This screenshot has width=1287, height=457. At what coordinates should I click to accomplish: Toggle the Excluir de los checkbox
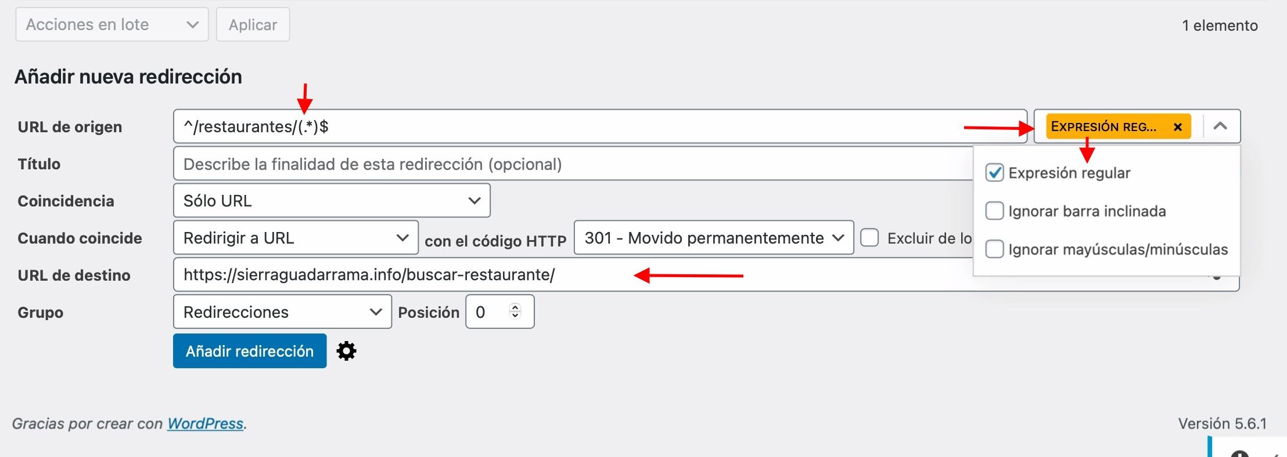point(869,238)
